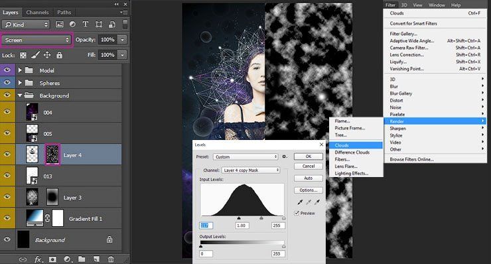Open the Kind filter dropdown
The width and height of the screenshot is (491, 264).
coord(26,25)
